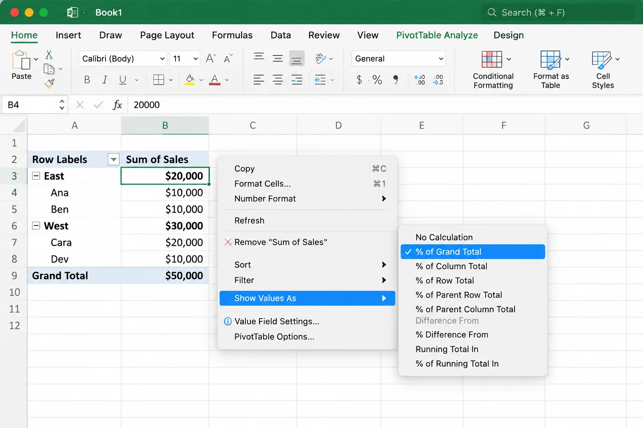Image resolution: width=643 pixels, height=428 pixels.
Task: Choose Remove "Sum of Sales"
Action: [x=307, y=242]
